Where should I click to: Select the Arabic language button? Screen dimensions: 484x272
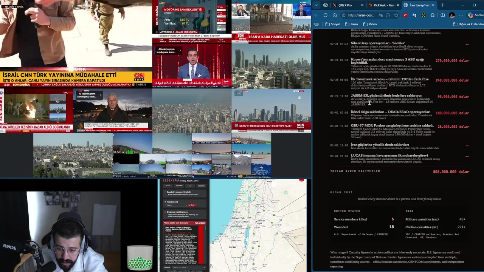point(190,185)
